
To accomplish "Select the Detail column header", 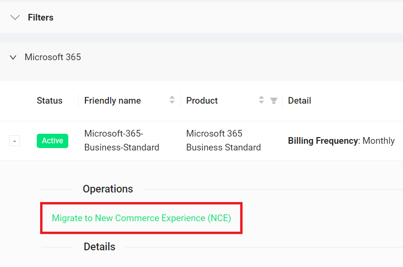I will [299, 100].
